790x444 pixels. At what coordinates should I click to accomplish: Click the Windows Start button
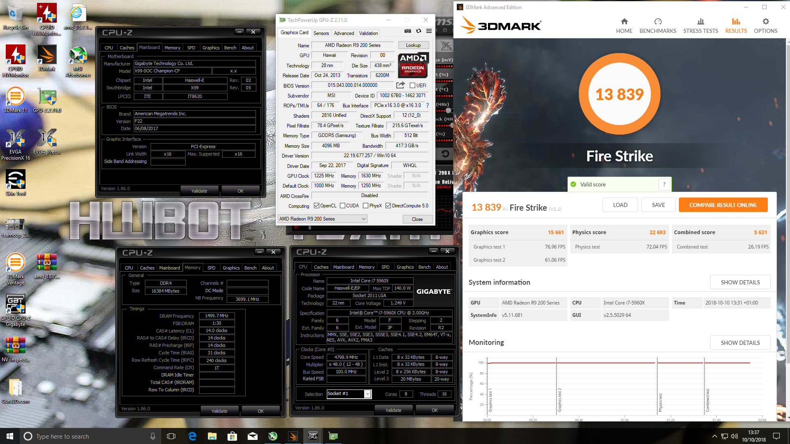[10, 436]
